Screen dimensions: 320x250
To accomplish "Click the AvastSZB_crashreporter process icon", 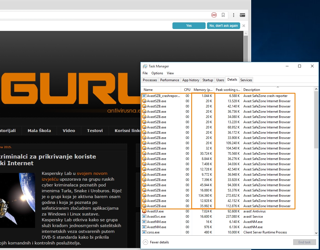I will (144, 96).
